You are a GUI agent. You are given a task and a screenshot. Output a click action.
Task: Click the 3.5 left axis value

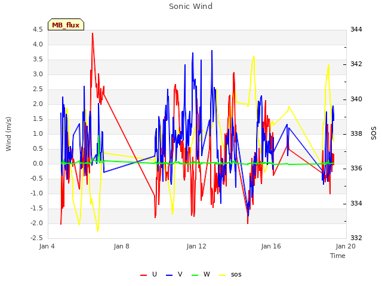(x=38, y=60)
